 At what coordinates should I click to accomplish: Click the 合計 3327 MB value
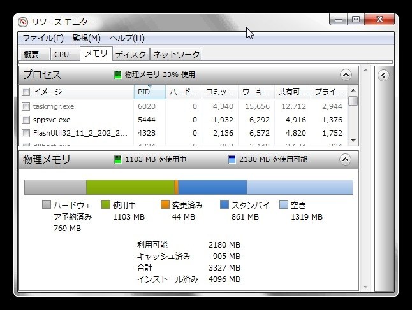[224, 268]
